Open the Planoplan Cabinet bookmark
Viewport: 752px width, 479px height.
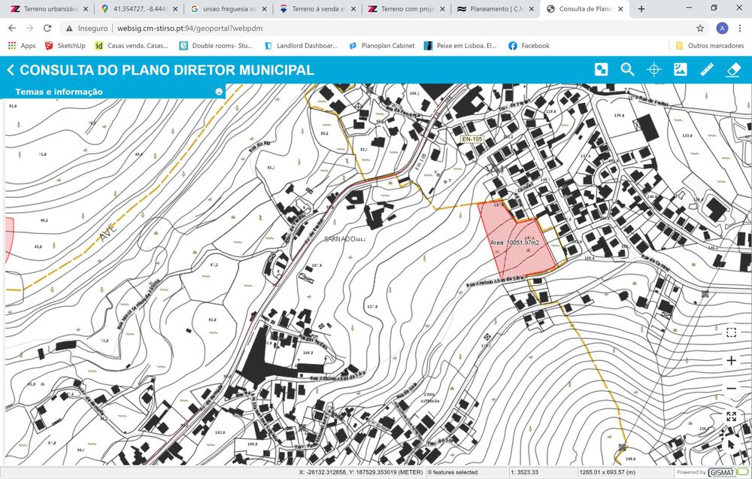click(x=382, y=46)
